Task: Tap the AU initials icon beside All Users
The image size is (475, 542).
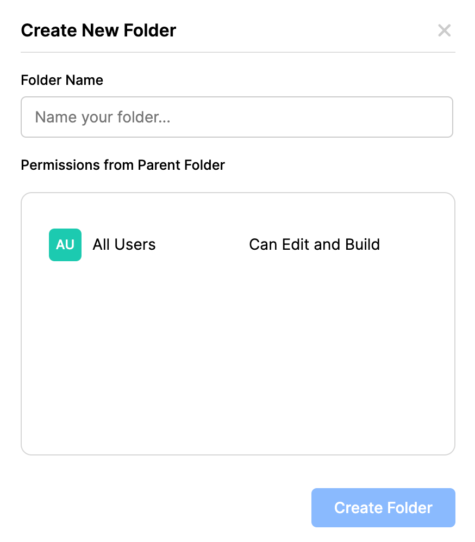Action: 65,244
